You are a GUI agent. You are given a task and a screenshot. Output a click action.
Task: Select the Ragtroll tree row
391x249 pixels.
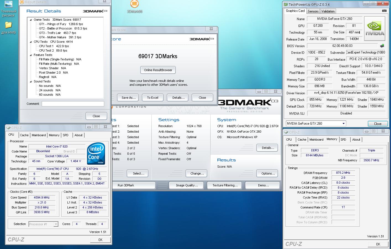[x=48, y=77]
